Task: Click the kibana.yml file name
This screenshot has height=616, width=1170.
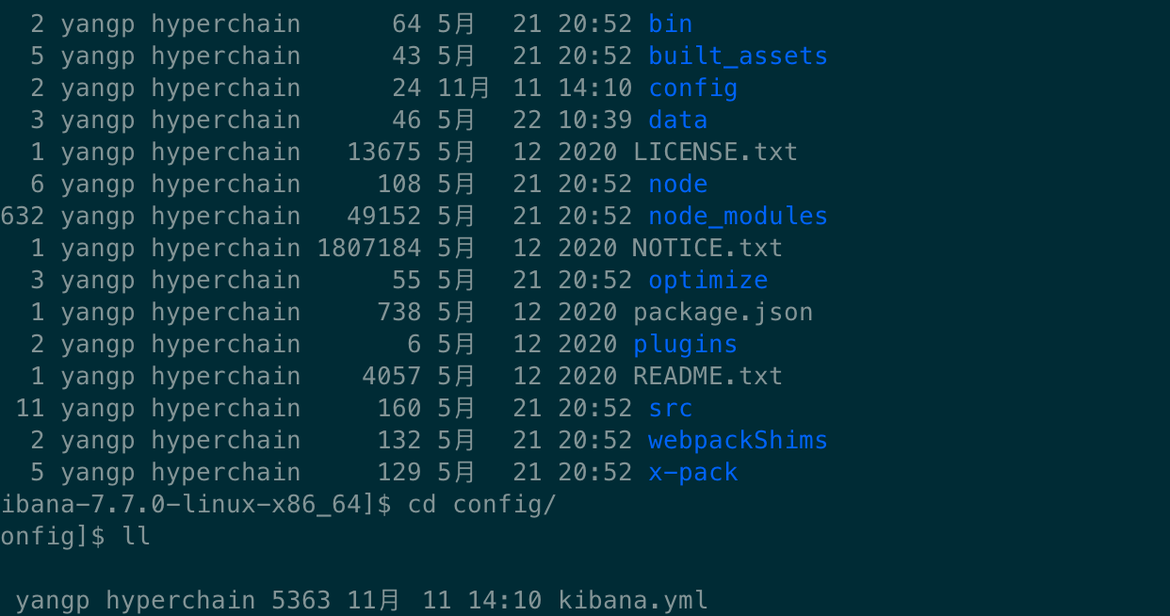Action: point(633,600)
